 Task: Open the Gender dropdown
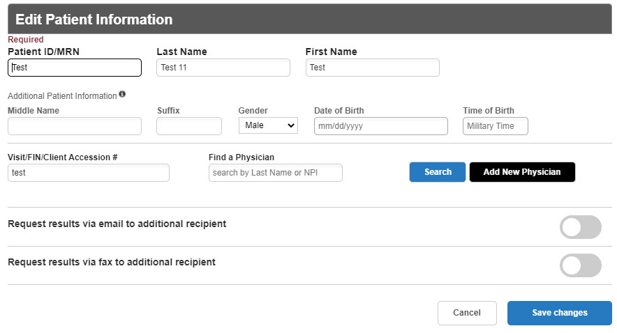pos(268,125)
